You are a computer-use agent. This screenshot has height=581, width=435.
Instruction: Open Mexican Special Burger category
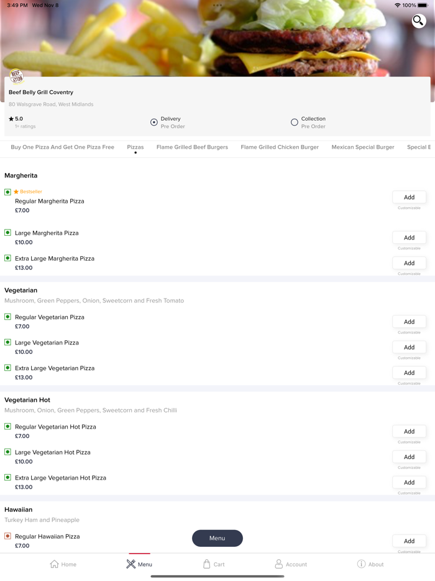363,147
